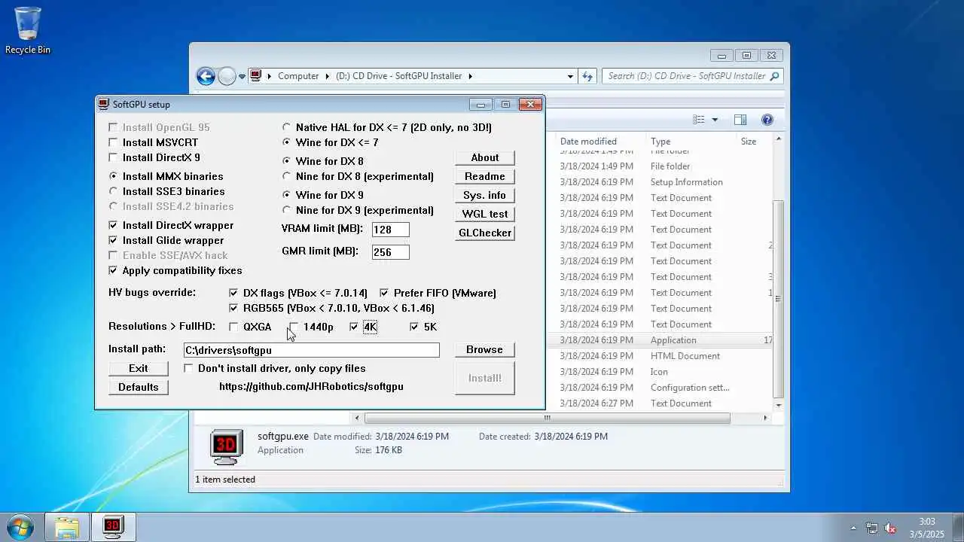Image resolution: width=964 pixels, height=542 pixels.
Task: Open recent pages dropdown arrow
Action: (242, 76)
